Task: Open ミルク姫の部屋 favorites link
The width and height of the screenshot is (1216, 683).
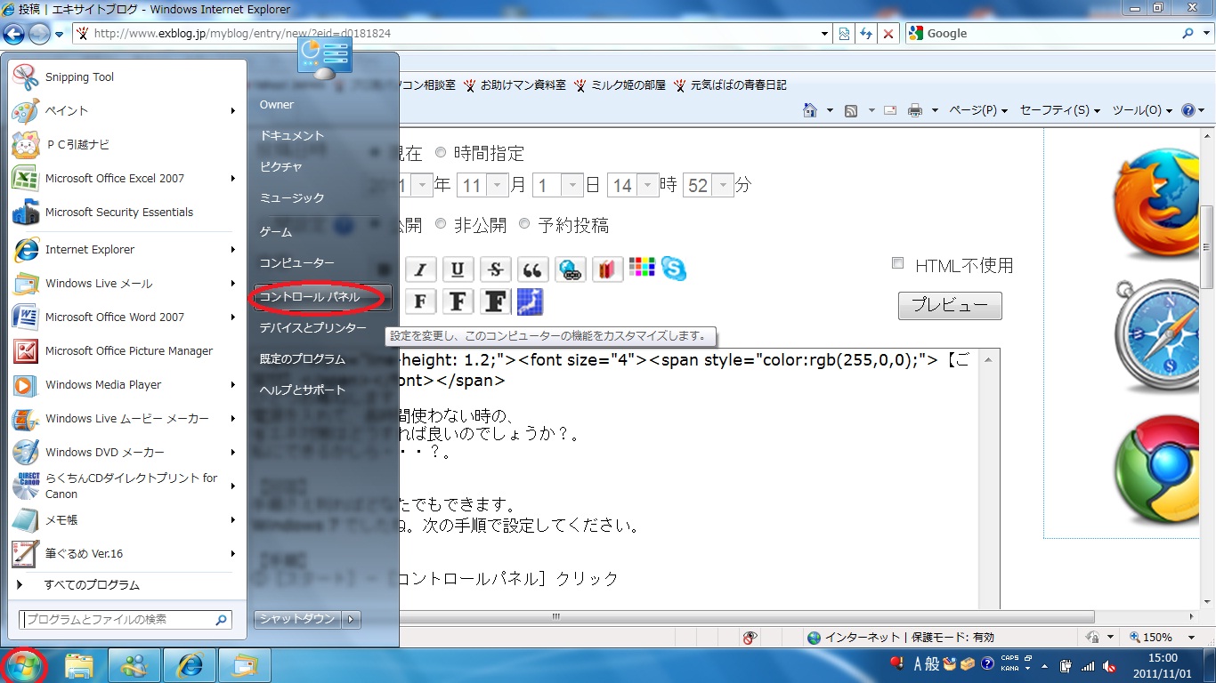Action: point(620,85)
